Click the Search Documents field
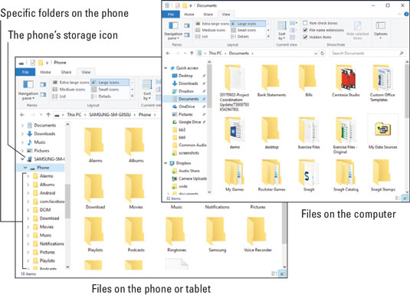Viewport: 410px width, 295px height. (x=367, y=53)
